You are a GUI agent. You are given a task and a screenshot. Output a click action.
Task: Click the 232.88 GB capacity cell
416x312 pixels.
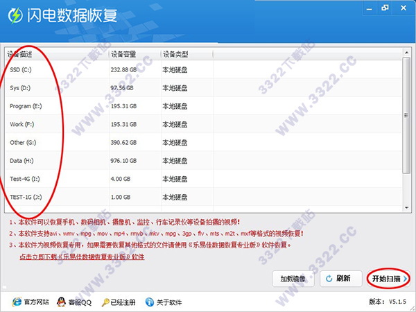(123, 70)
